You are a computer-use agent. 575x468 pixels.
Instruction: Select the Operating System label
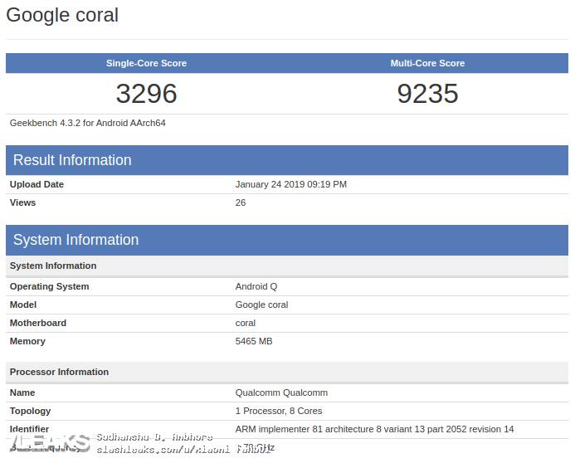pos(49,286)
